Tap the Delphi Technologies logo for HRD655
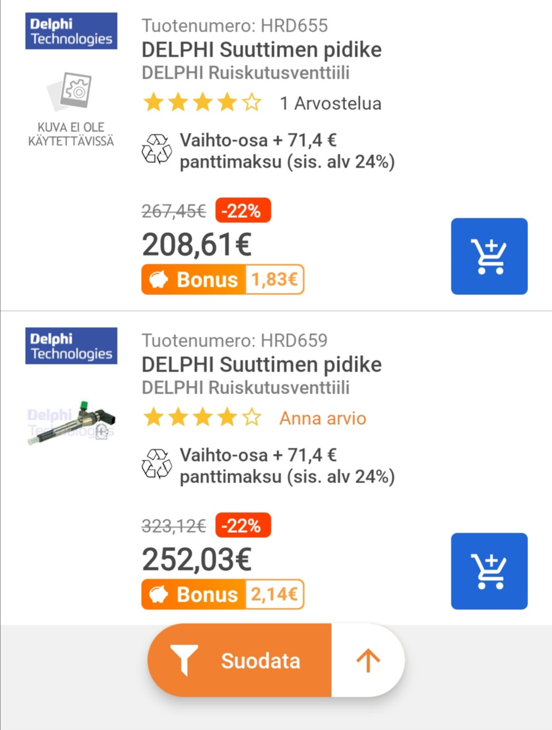Viewport: 552px width, 730px height. (71, 31)
